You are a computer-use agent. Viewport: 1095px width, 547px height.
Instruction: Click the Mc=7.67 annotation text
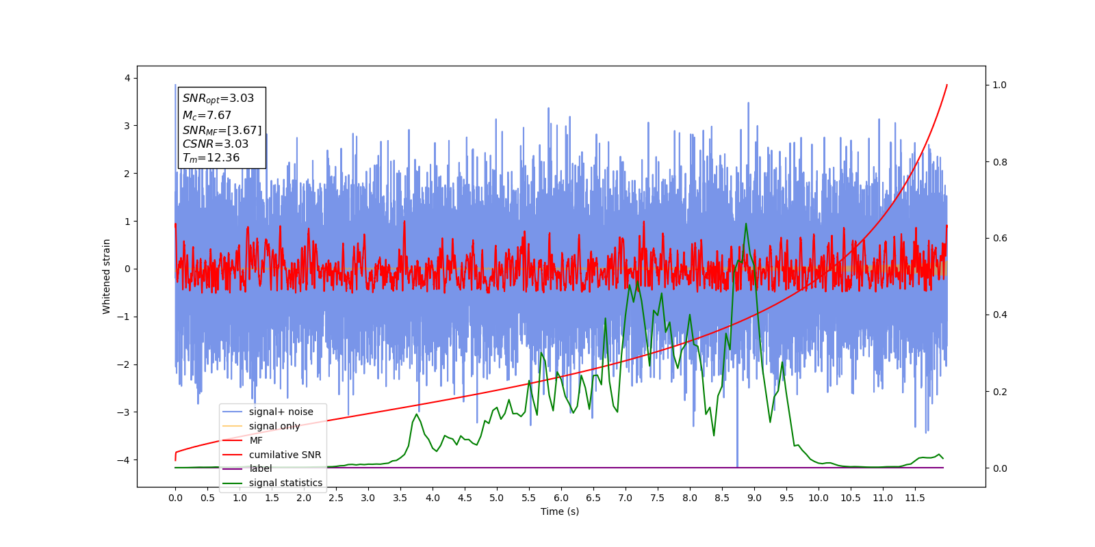pyautogui.click(x=207, y=116)
